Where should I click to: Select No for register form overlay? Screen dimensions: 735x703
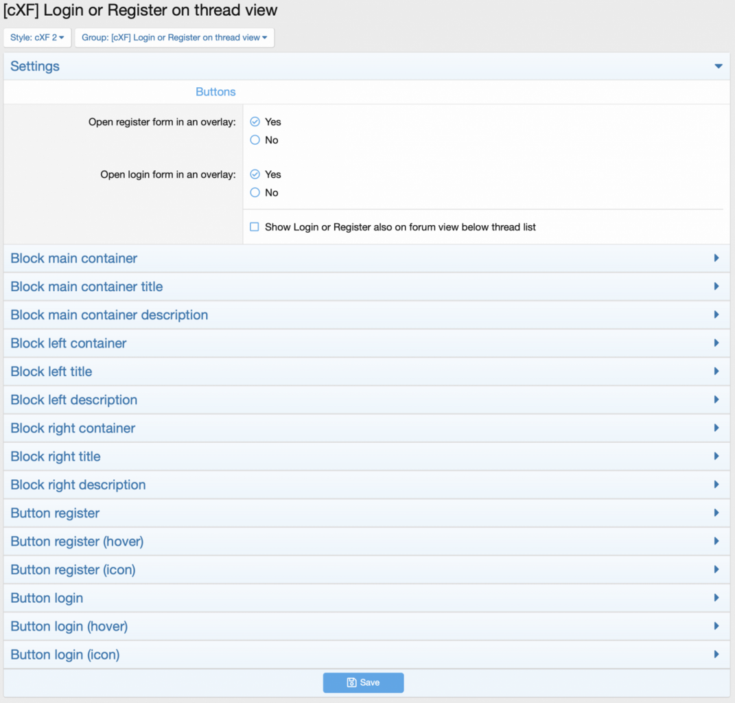point(255,140)
